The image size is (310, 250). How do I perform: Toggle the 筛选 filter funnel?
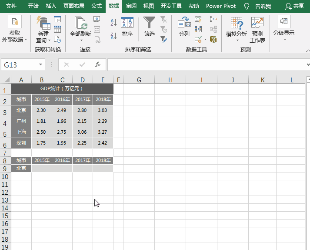[x=149, y=27]
